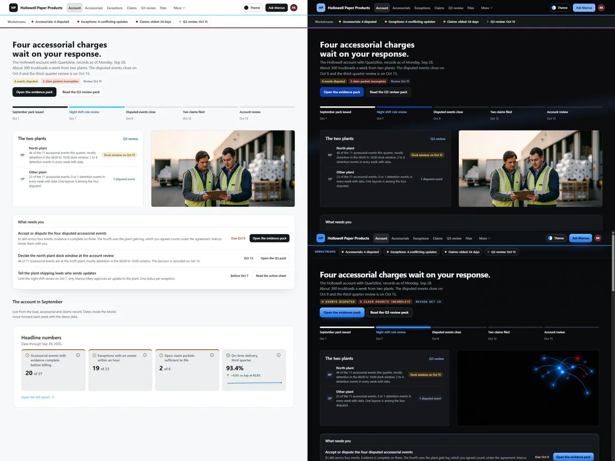Click the HP logo in the lower dark header
This screenshot has width=615, height=461.
321,238
